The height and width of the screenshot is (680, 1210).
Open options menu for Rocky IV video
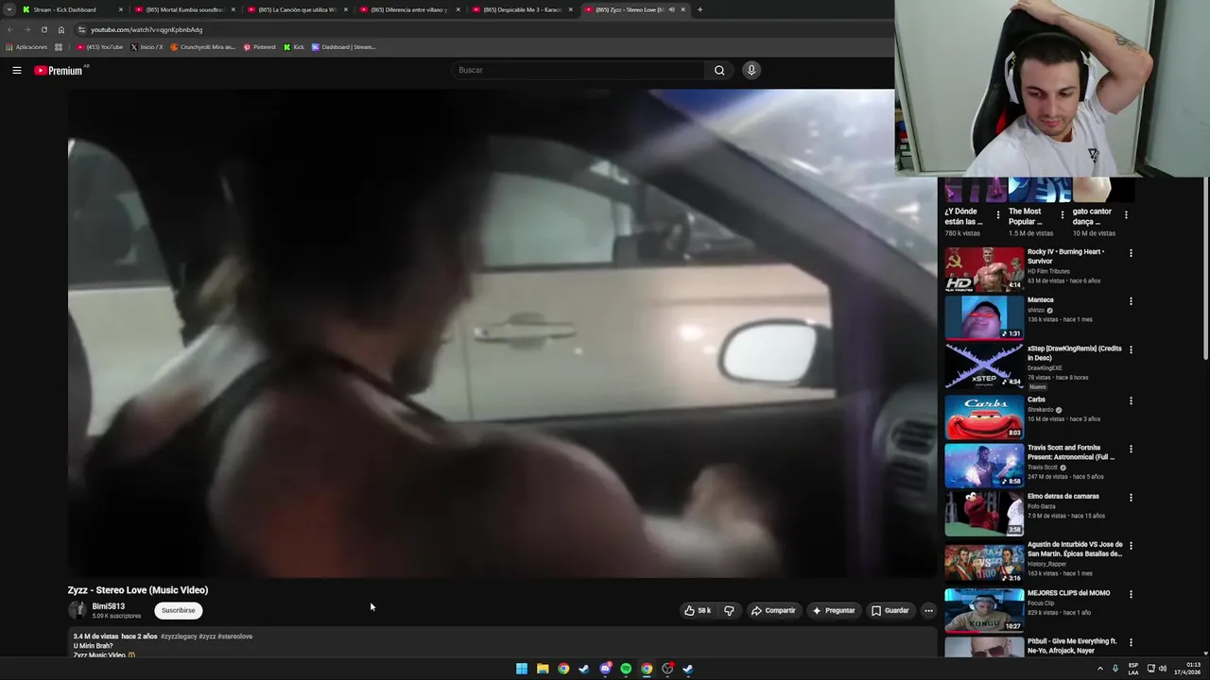tap(1131, 253)
